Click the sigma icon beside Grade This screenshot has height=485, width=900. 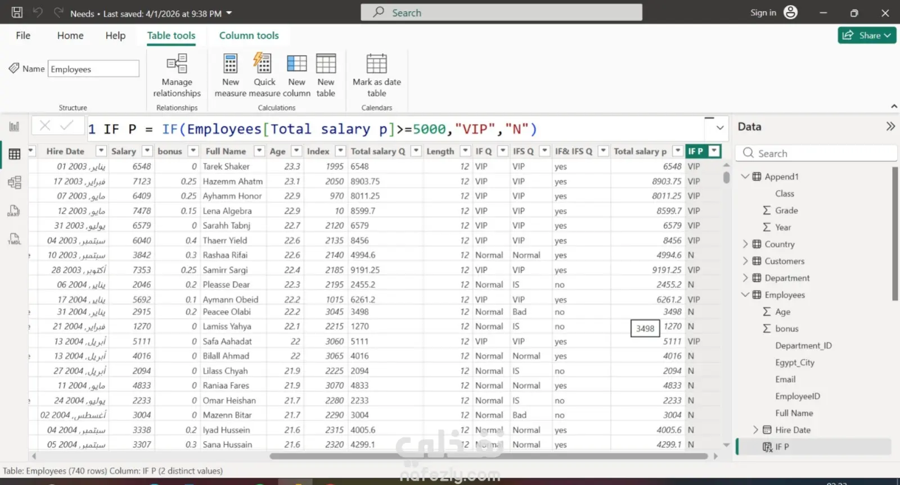[767, 210]
